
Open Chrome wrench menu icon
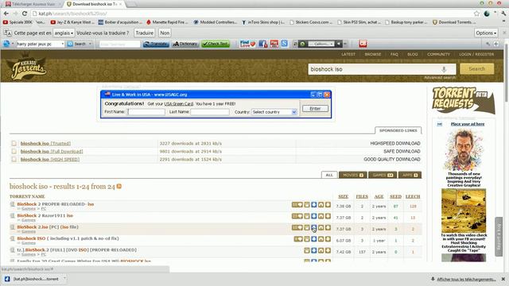[x=503, y=14]
